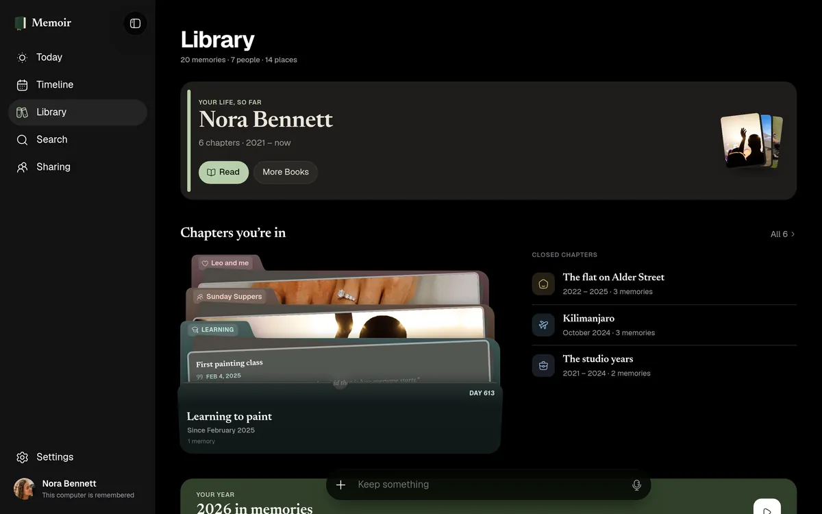Viewport: 822px width, 514px height.
Task: Select the Settings menu label
Action: tap(55, 457)
